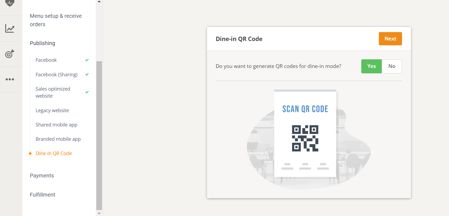Viewport: 449px width, 216px height.
Task: Open the marketing target icon
Action: (x=10, y=54)
